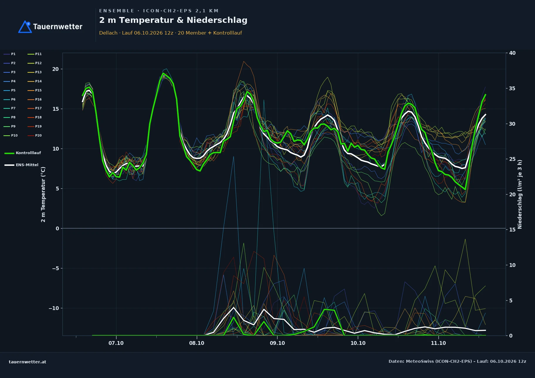The height and width of the screenshot is (378, 535).
Task: Click the "08.10" date label on the time axis
Action: point(197,343)
